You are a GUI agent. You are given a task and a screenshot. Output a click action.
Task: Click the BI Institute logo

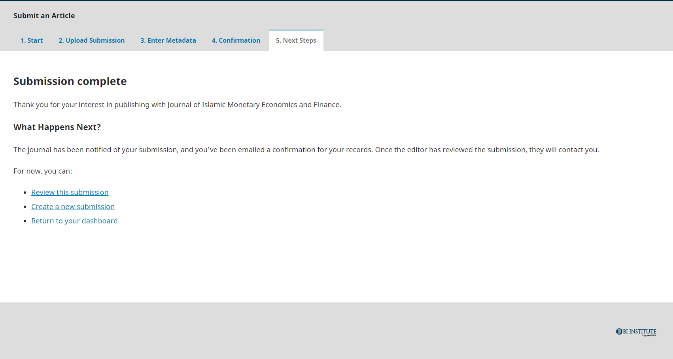tap(635, 331)
